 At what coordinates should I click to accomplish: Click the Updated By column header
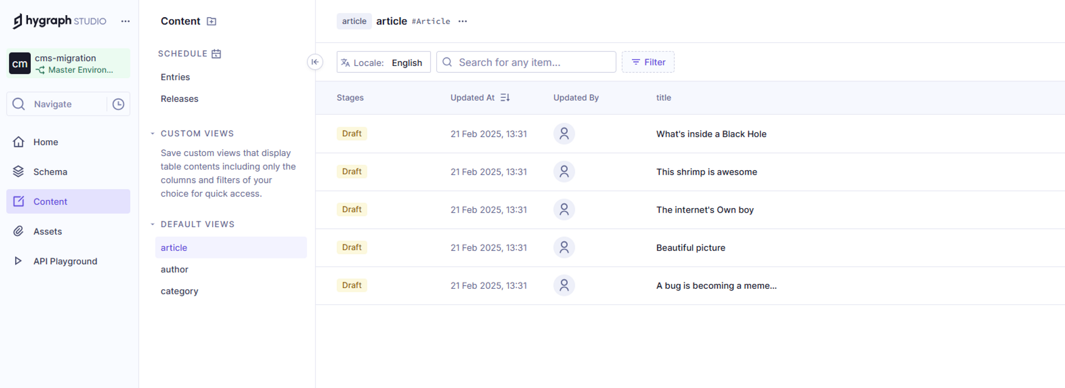pos(576,98)
